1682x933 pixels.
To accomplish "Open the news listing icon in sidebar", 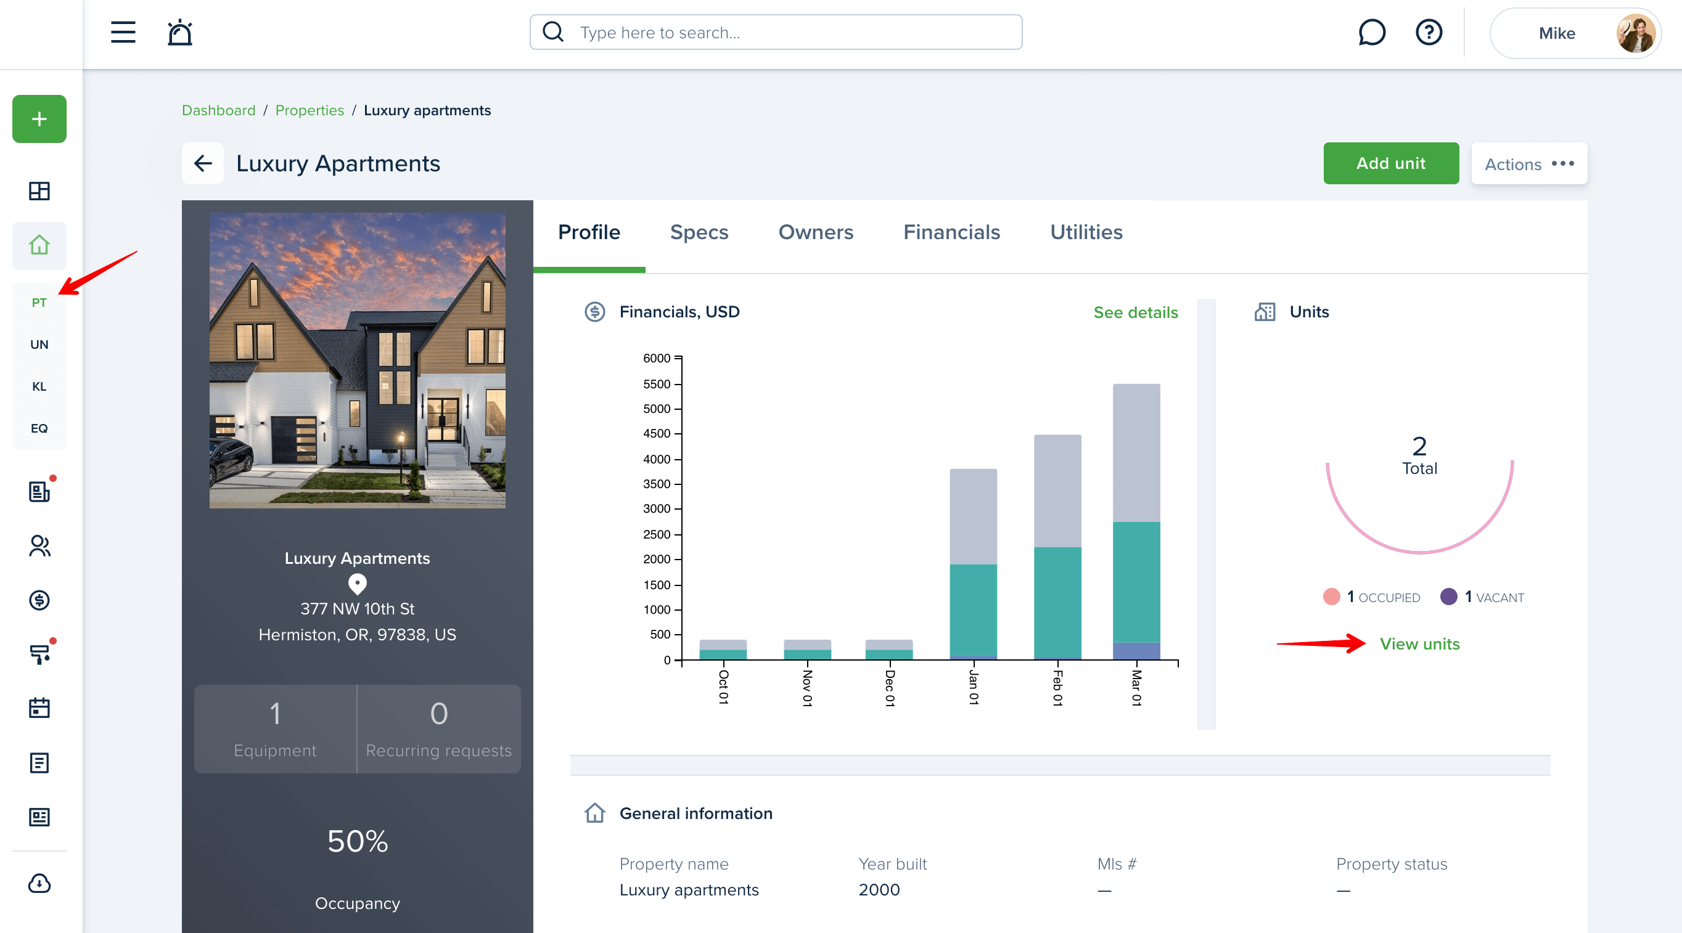I will (39, 817).
